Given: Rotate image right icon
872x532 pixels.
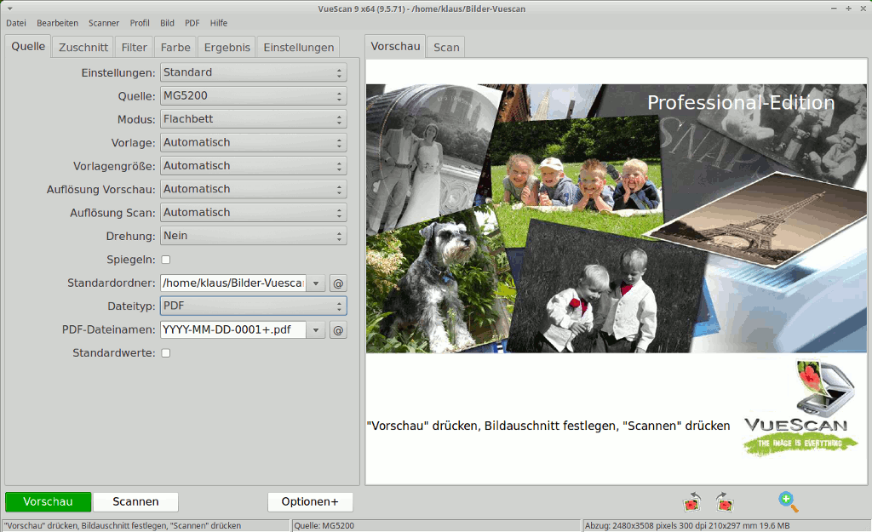Looking at the screenshot, I should point(724,502).
